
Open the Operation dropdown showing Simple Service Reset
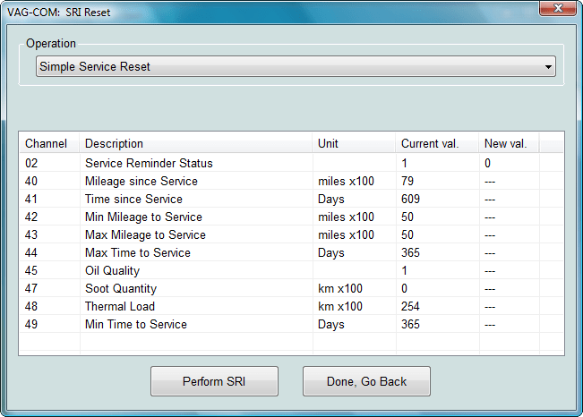(x=296, y=66)
